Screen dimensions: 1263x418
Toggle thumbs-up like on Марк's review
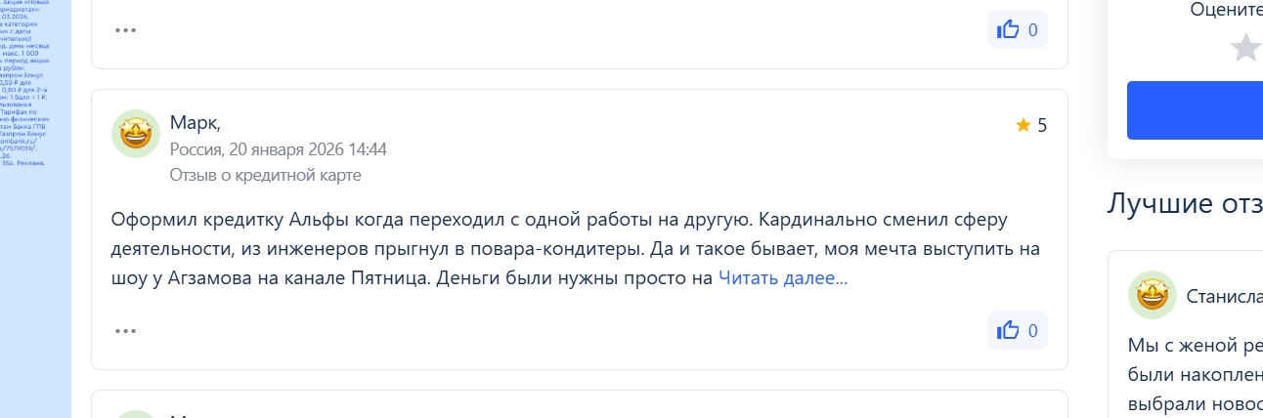(x=1017, y=330)
